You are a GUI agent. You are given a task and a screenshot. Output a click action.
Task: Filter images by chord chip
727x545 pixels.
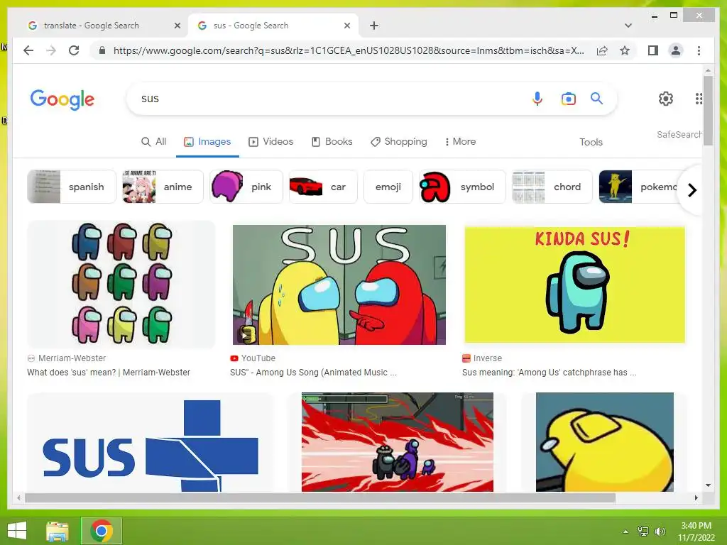click(x=552, y=187)
